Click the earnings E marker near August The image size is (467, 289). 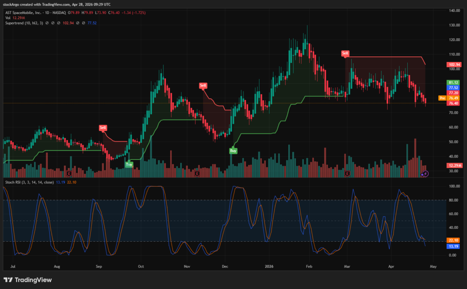coord(69,174)
